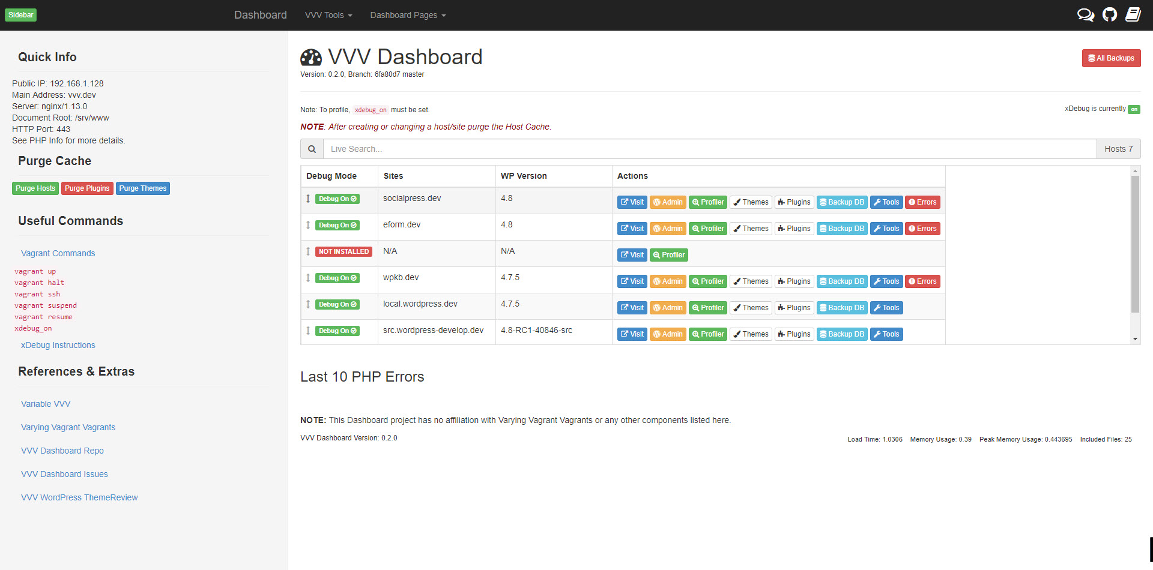The width and height of the screenshot is (1153, 570).
Task: Open the Vagrant Commands link
Action: pyautogui.click(x=58, y=253)
